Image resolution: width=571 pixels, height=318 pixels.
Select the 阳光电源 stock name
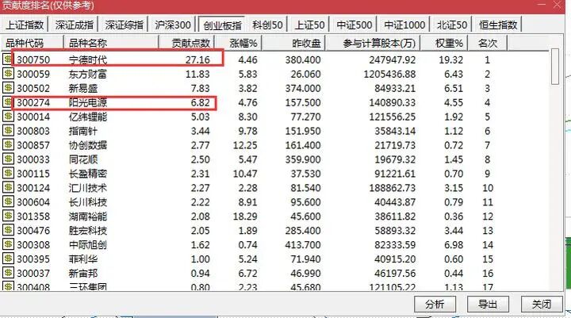88,102
